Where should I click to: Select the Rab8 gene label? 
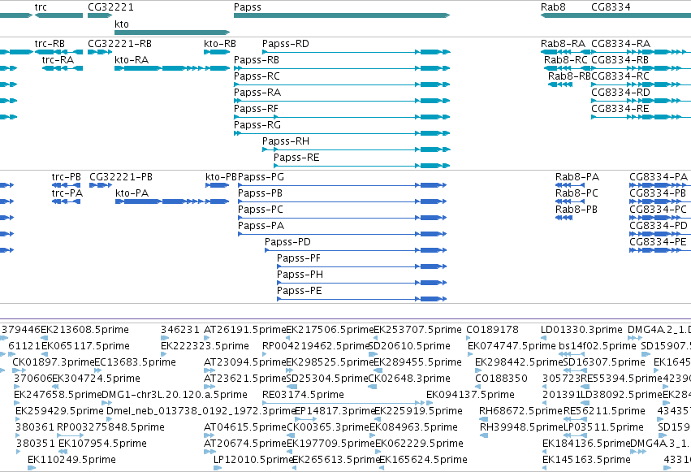pos(553,7)
